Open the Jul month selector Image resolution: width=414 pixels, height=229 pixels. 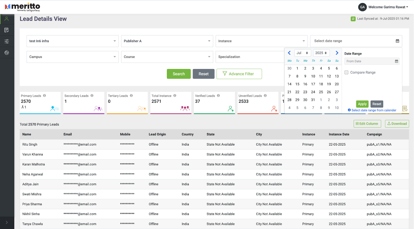(302, 53)
